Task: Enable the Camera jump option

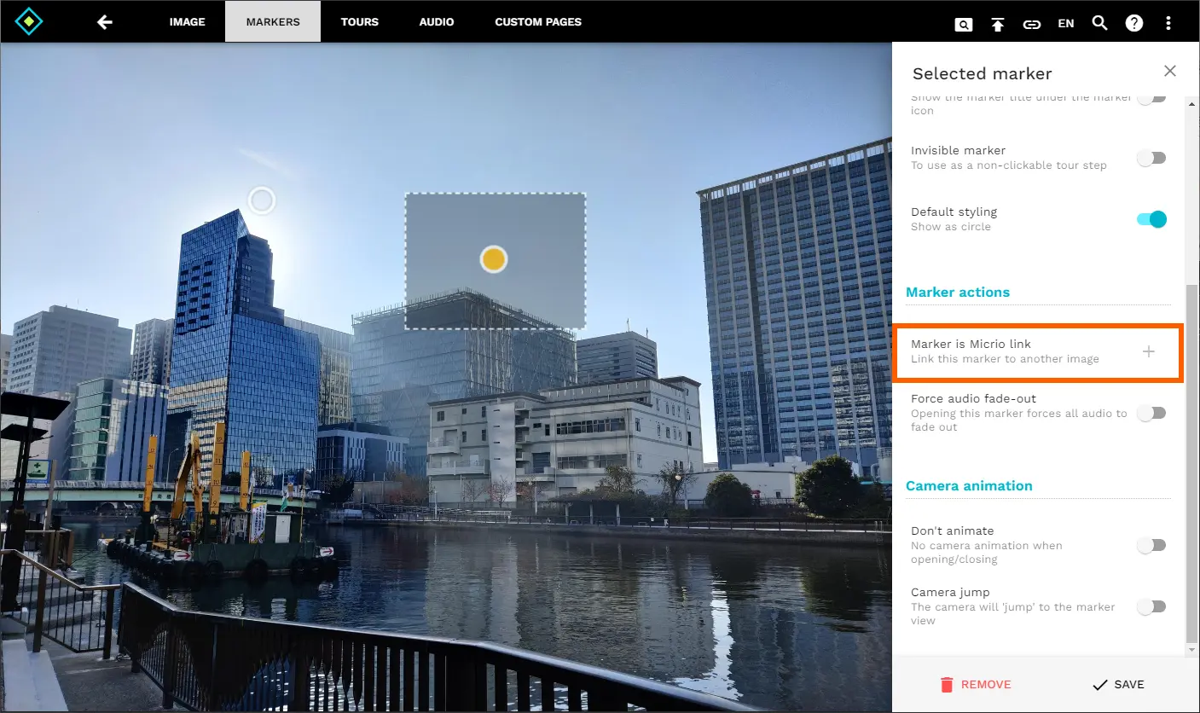Action: [x=1152, y=606]
